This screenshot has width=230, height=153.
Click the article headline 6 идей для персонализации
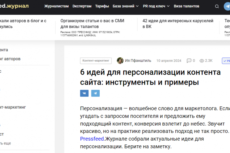pyautogui.click(x=150, y=77)
